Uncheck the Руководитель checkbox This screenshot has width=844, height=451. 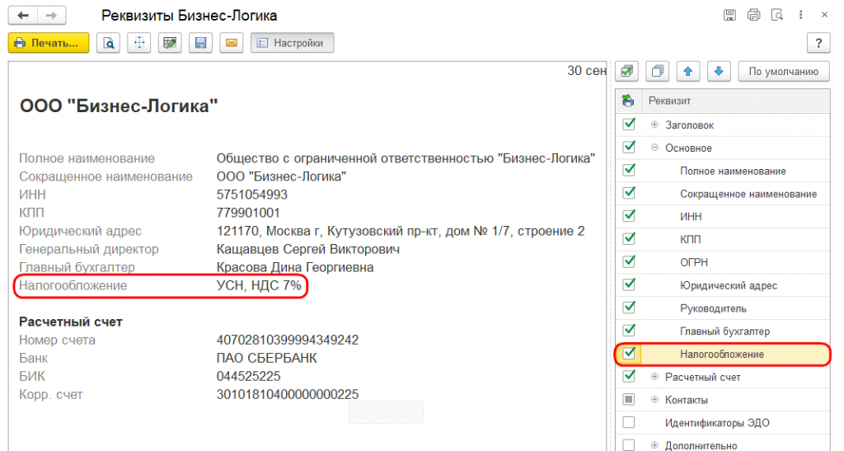629,308
